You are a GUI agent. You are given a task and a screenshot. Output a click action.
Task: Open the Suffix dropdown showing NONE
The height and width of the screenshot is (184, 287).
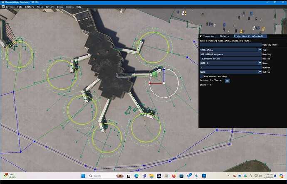pyautogui.click(x=230, y=72)
